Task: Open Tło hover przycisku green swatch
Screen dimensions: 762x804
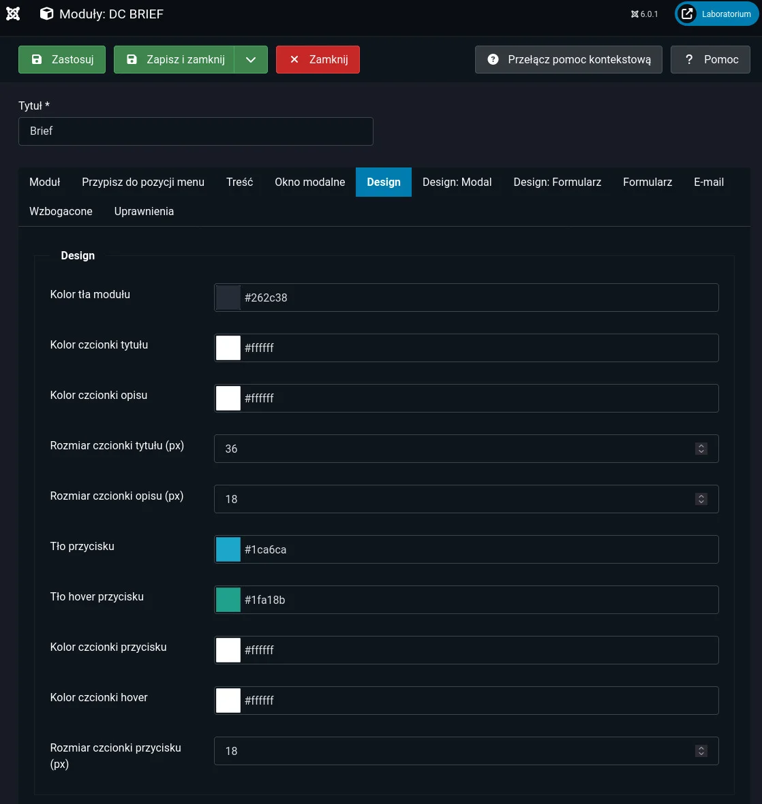Action: (x=228, y=600)
